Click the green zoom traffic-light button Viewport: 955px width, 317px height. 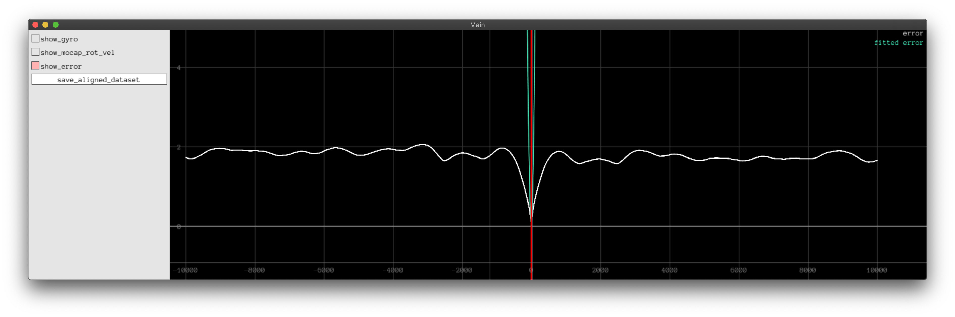pos(56,24)
